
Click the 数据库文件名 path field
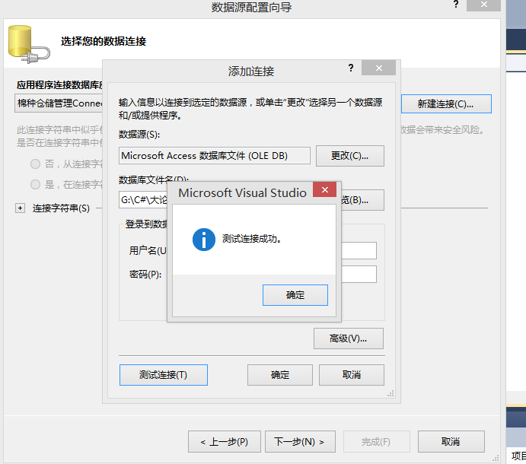tap(143, 200)
